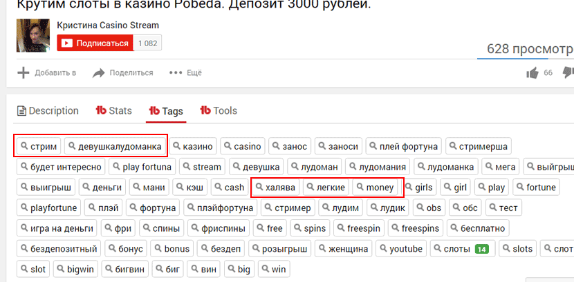Click the бездепозитный tag
The width and height of the screenshot is (574, 282).
pyautogui.click(x=59, y=248)
